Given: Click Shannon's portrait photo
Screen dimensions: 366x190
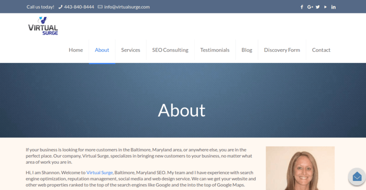Looking at the screenshot, I should [300, 168].
